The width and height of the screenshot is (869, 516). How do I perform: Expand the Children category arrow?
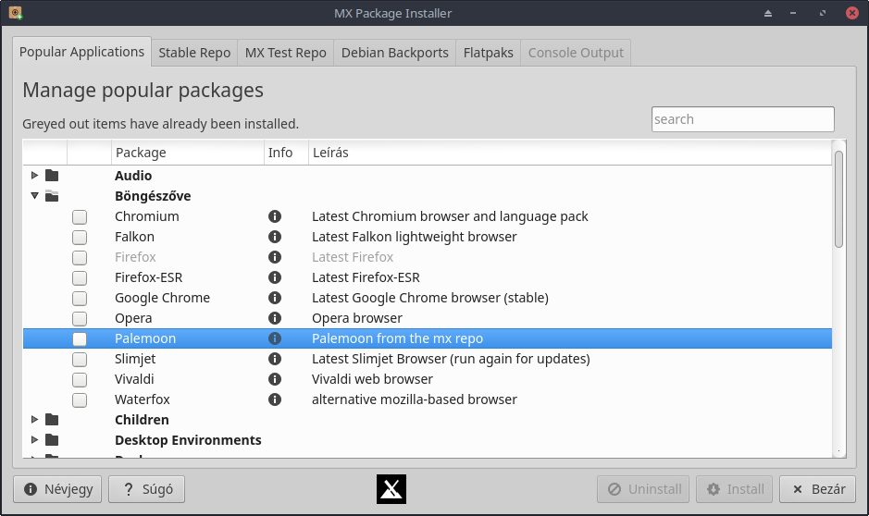pyautogui.click(x=34, y=420)
